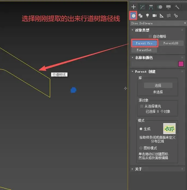Open the Display panel tab
Viewport: 187px width, 190px height.
(x=168, y=7)
